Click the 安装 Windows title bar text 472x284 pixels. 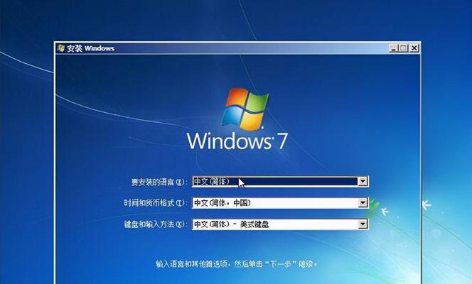90,48
